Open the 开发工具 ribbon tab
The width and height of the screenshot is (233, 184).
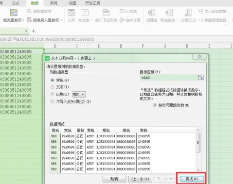[93, 3]
